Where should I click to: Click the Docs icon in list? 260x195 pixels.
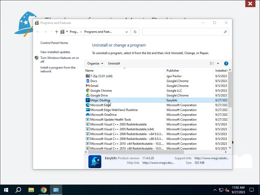pos(88,81)
